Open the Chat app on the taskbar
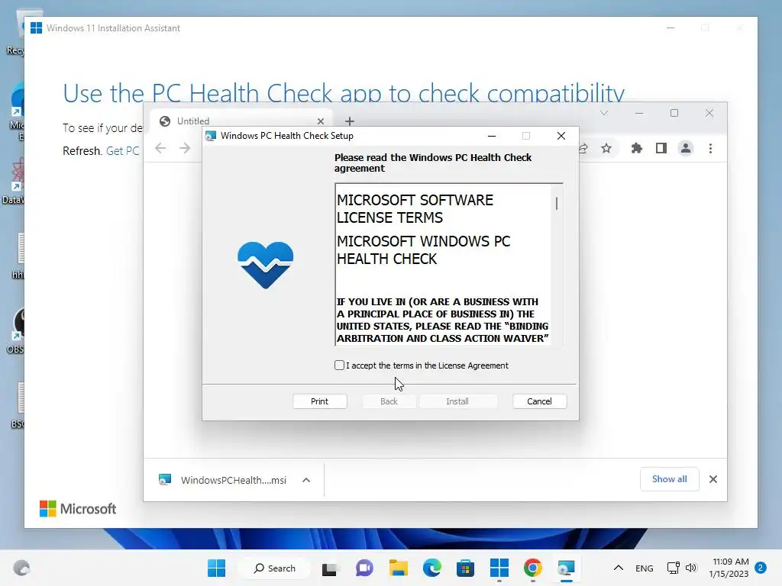 click(364, 568)
